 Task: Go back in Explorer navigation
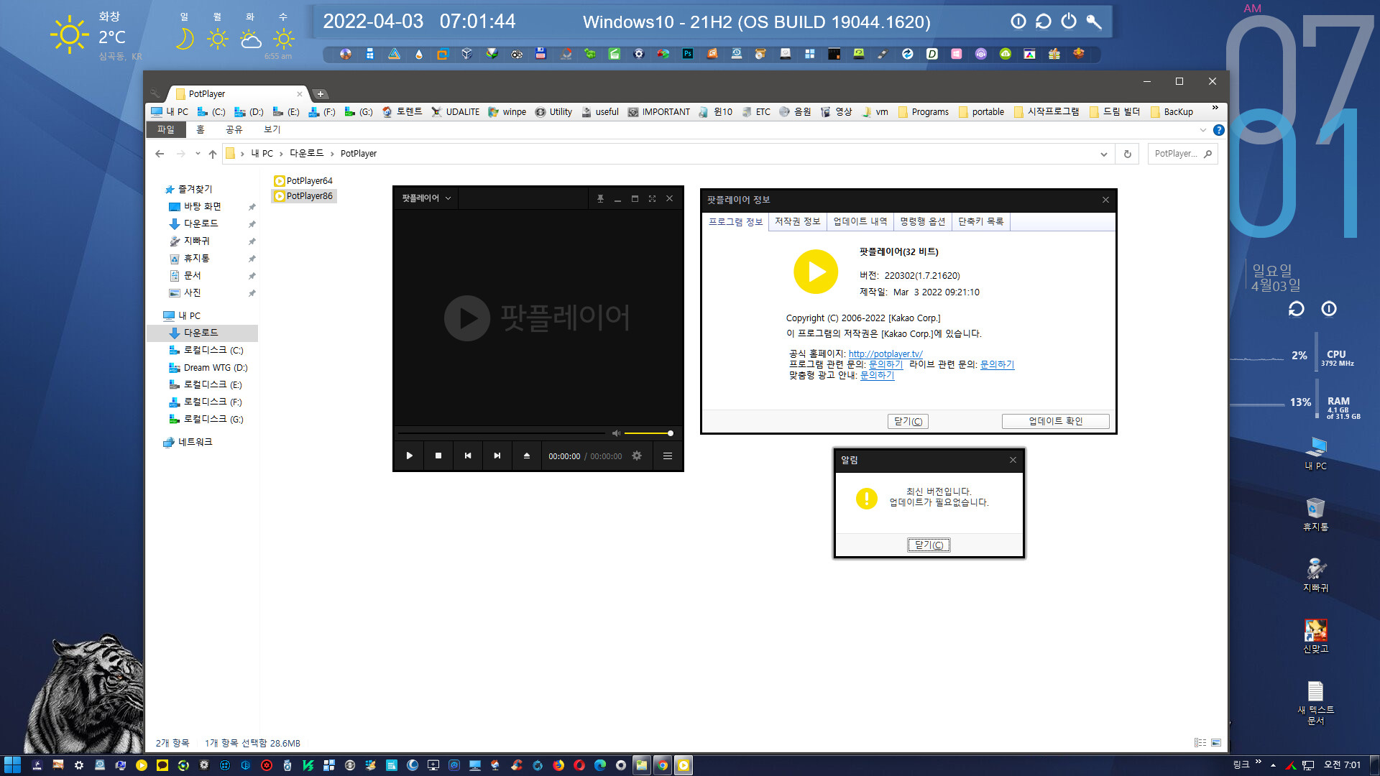(x=160, y=154)
